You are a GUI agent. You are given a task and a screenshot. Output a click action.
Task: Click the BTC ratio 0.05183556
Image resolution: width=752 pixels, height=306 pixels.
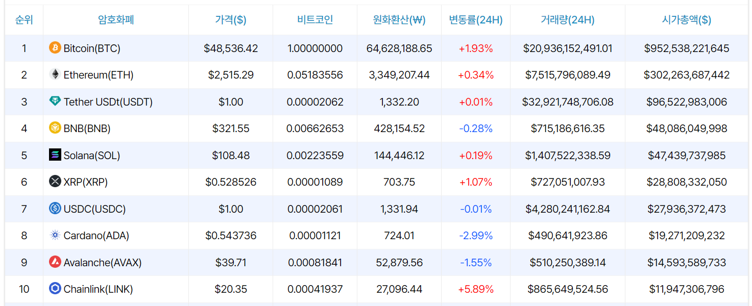point(315,75)
